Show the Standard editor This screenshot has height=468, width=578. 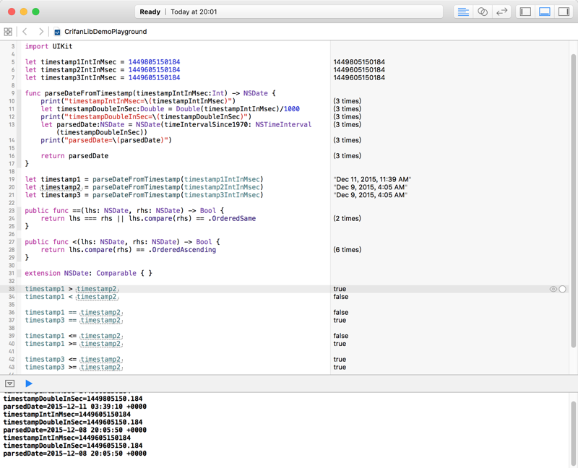(463, 12)
